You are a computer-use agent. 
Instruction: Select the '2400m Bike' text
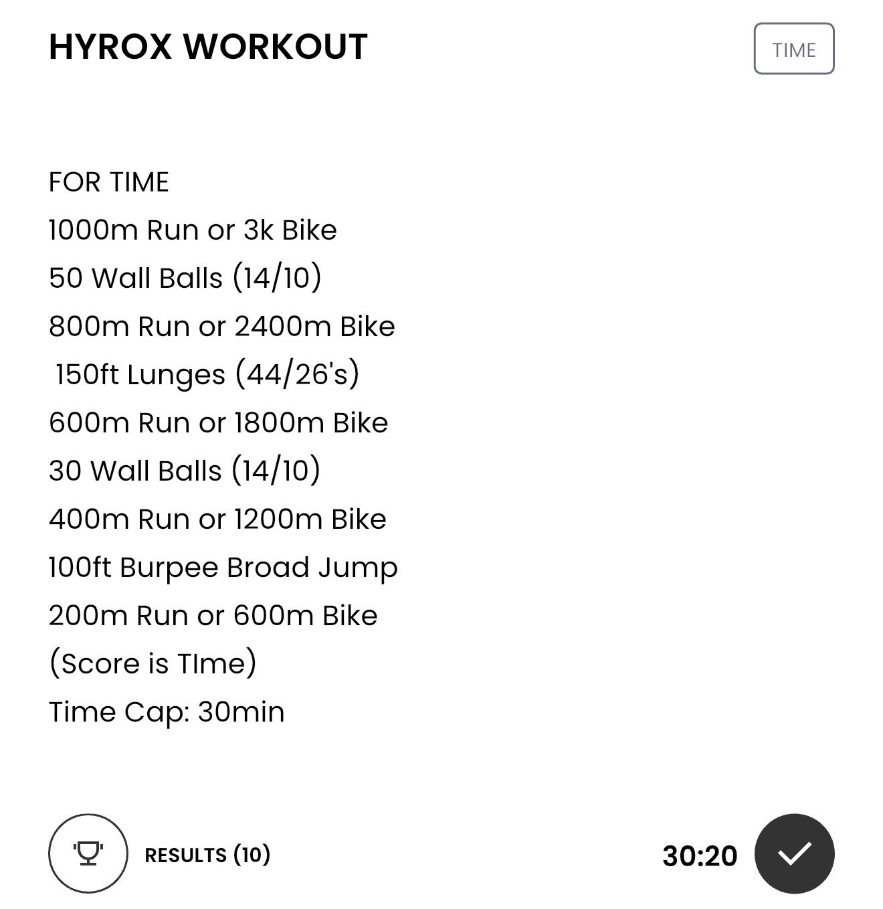point(314,327)
